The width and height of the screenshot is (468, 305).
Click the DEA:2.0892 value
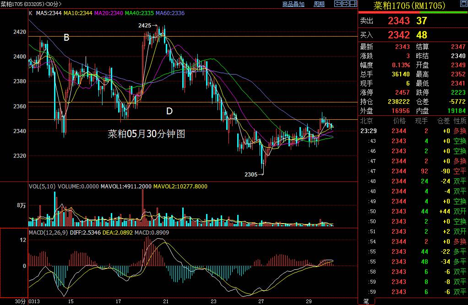[118, 232]
